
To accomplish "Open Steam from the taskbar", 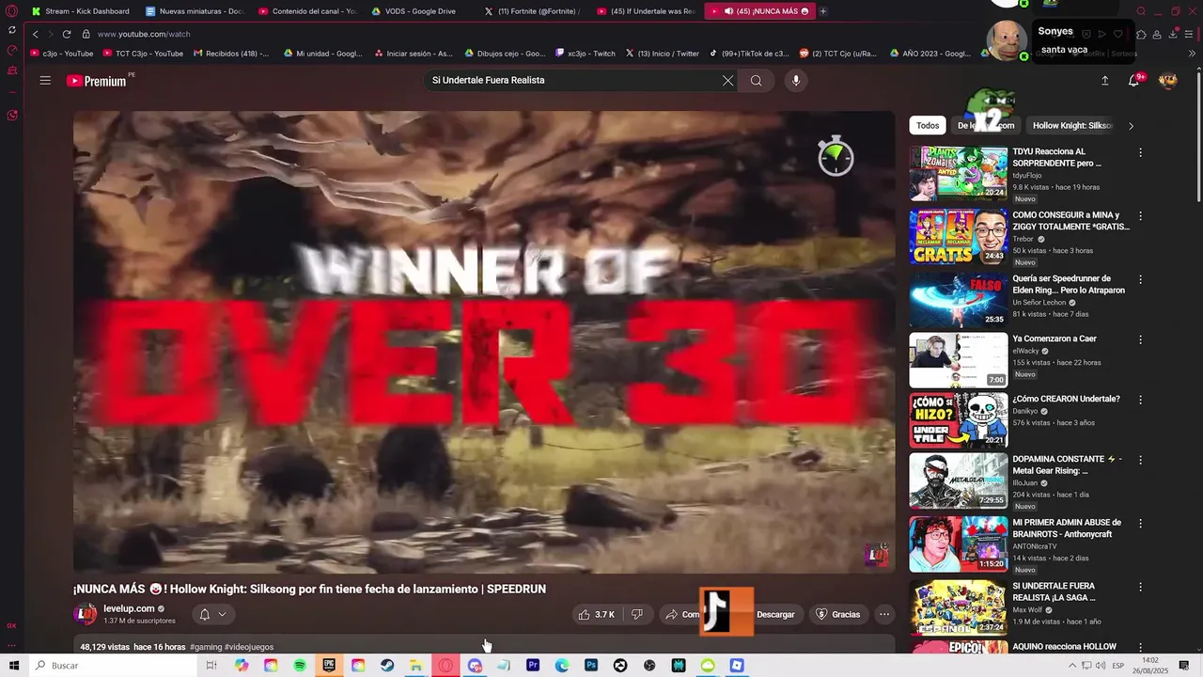I will pos(387,666).
